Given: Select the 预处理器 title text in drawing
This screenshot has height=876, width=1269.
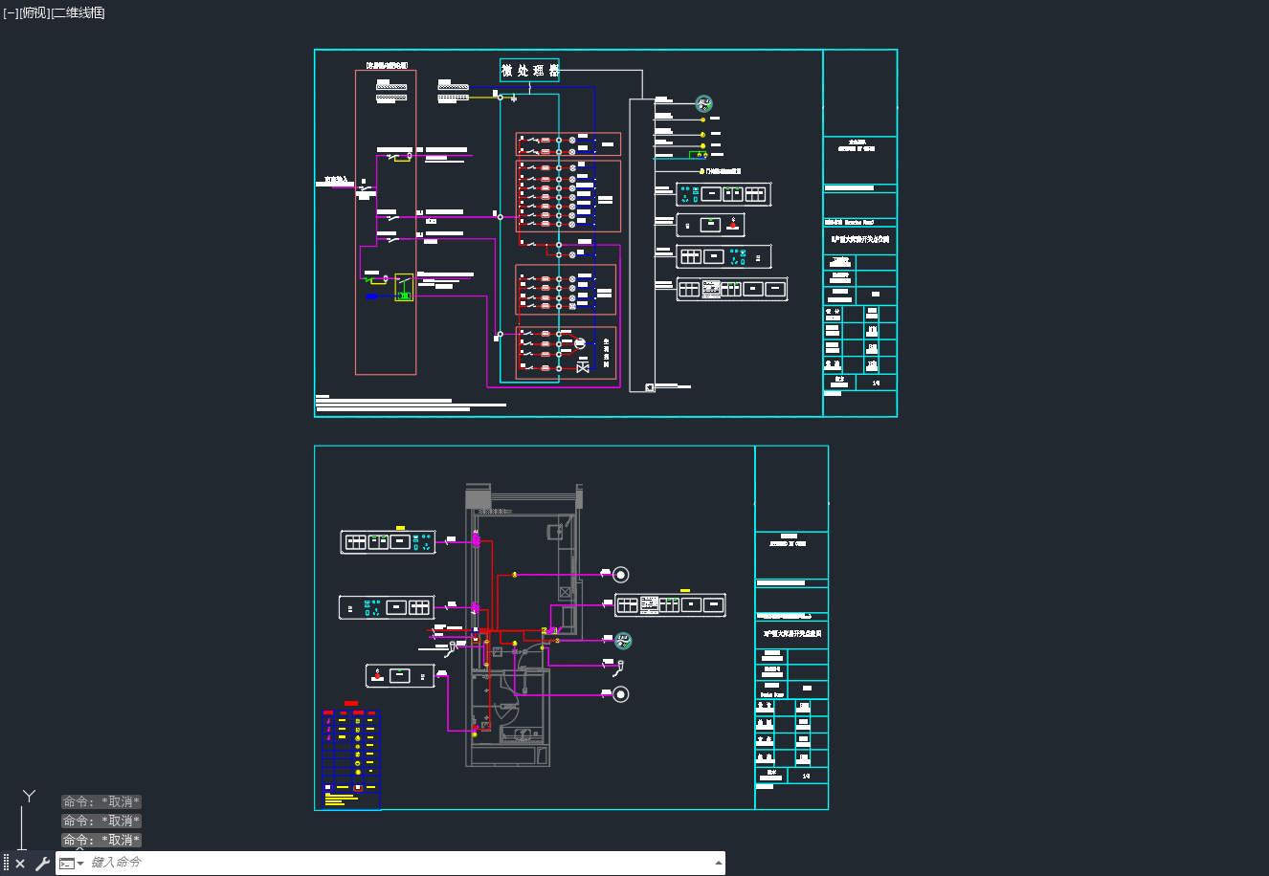Looking at the screenshot, I should [x=530, y=71].
